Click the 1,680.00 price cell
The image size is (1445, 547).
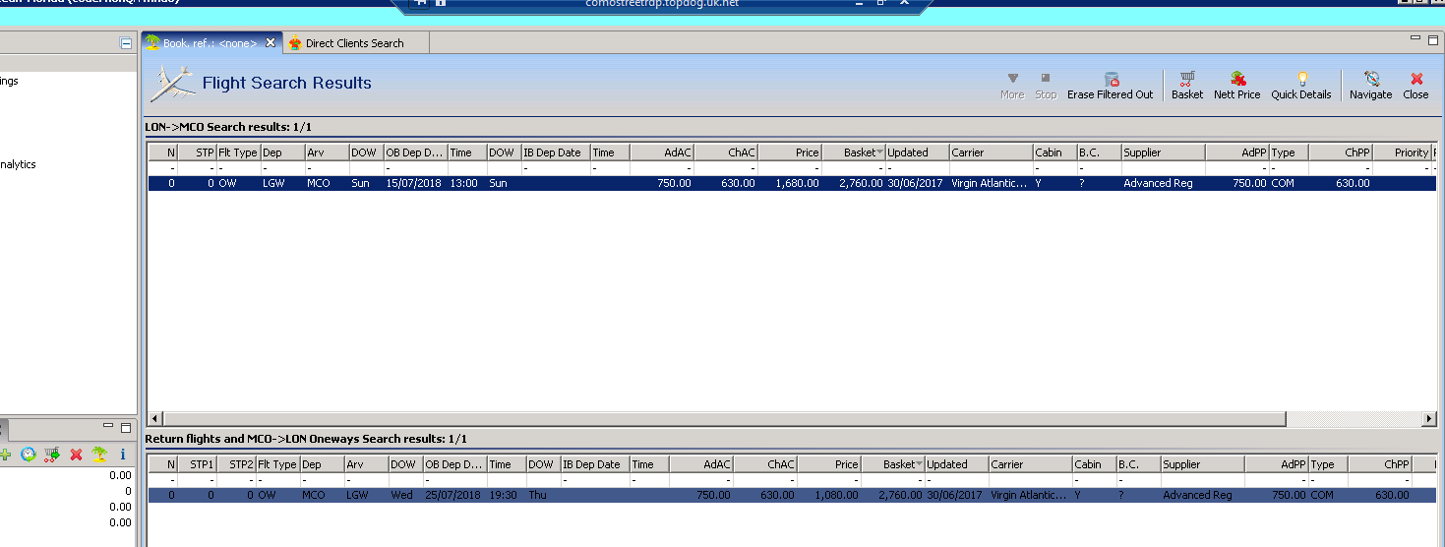(x=798, y=183)
